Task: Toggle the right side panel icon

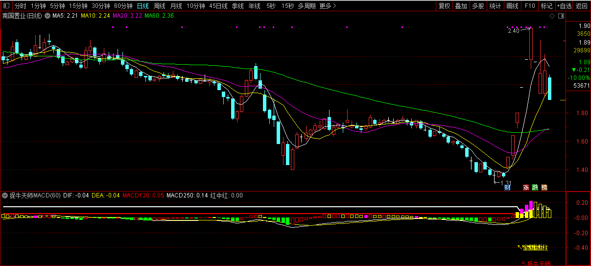Action: [x=561, y=16]
